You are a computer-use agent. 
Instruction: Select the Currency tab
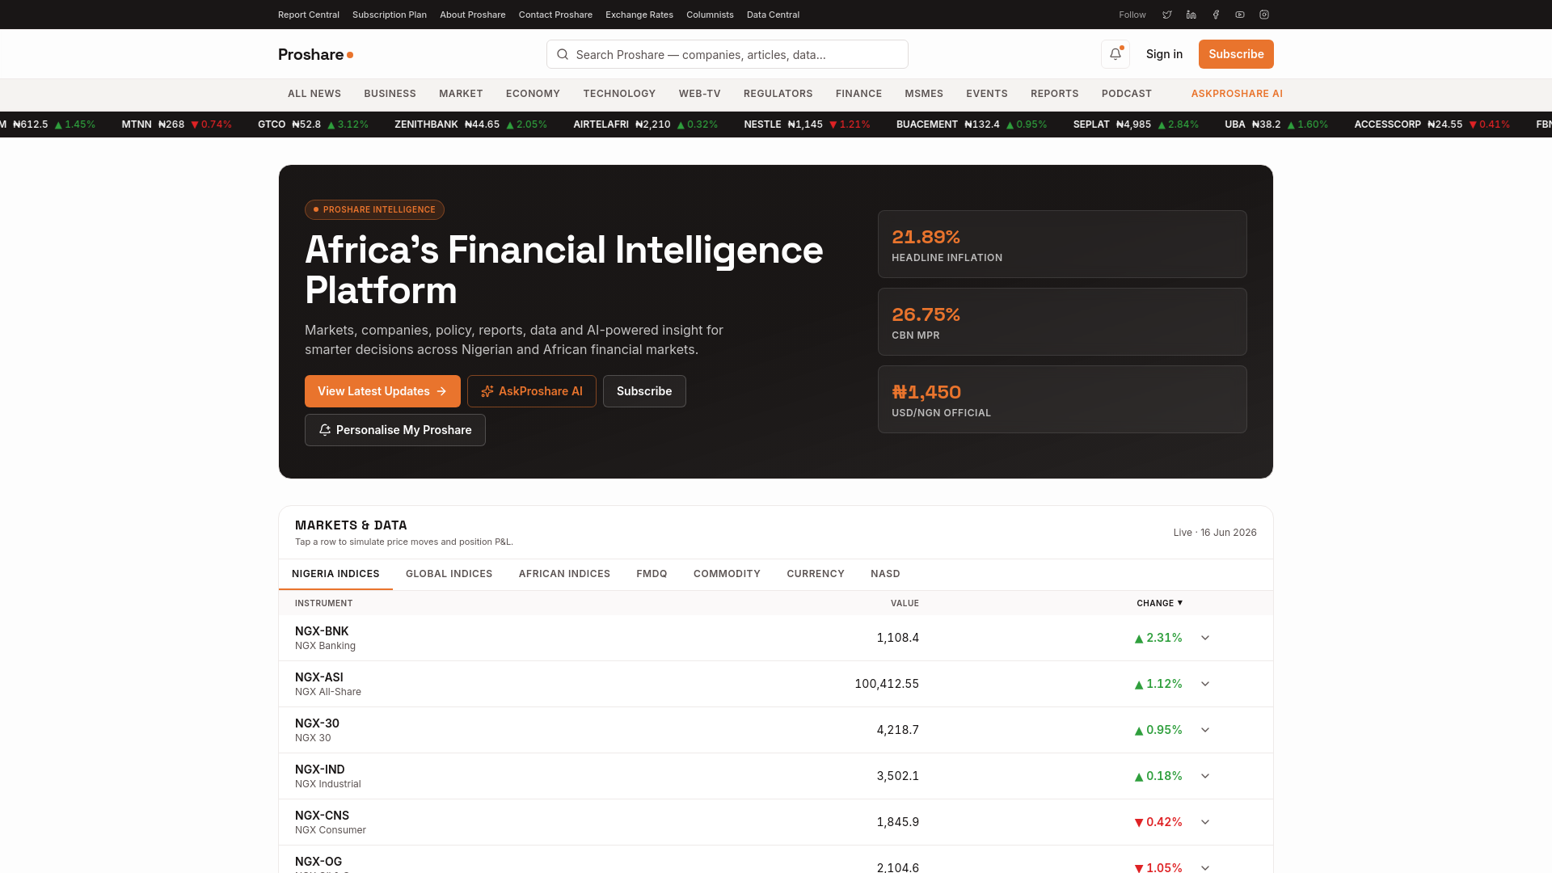tap(816, 574)
